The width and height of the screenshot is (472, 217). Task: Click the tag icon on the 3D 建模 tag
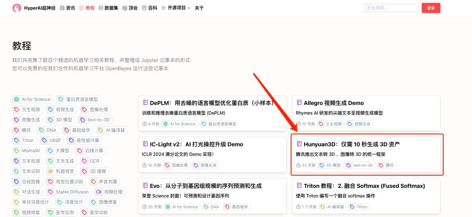(85, 171)
